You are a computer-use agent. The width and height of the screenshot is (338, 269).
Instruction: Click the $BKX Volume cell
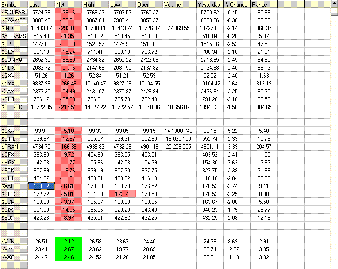pyautogui.click(x=178, y=131)
